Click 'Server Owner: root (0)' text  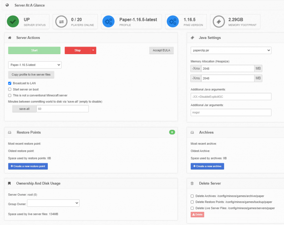coord(23,195)
